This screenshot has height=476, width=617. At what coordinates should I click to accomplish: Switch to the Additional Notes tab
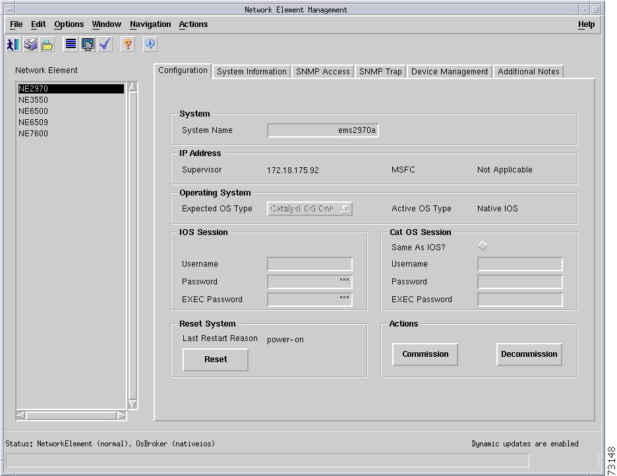(x=529, y=72)
